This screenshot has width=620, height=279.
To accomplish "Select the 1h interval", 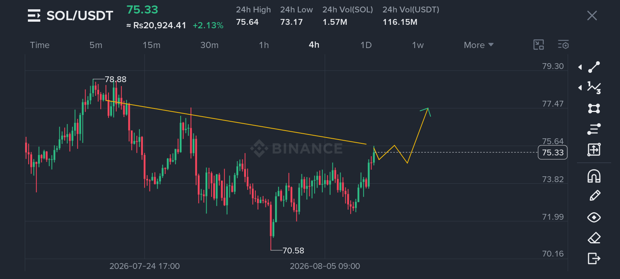I will (264, 45).
